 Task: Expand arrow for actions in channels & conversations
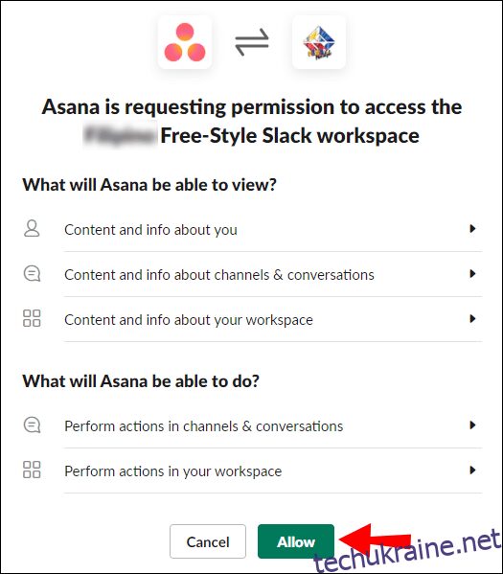472,425
